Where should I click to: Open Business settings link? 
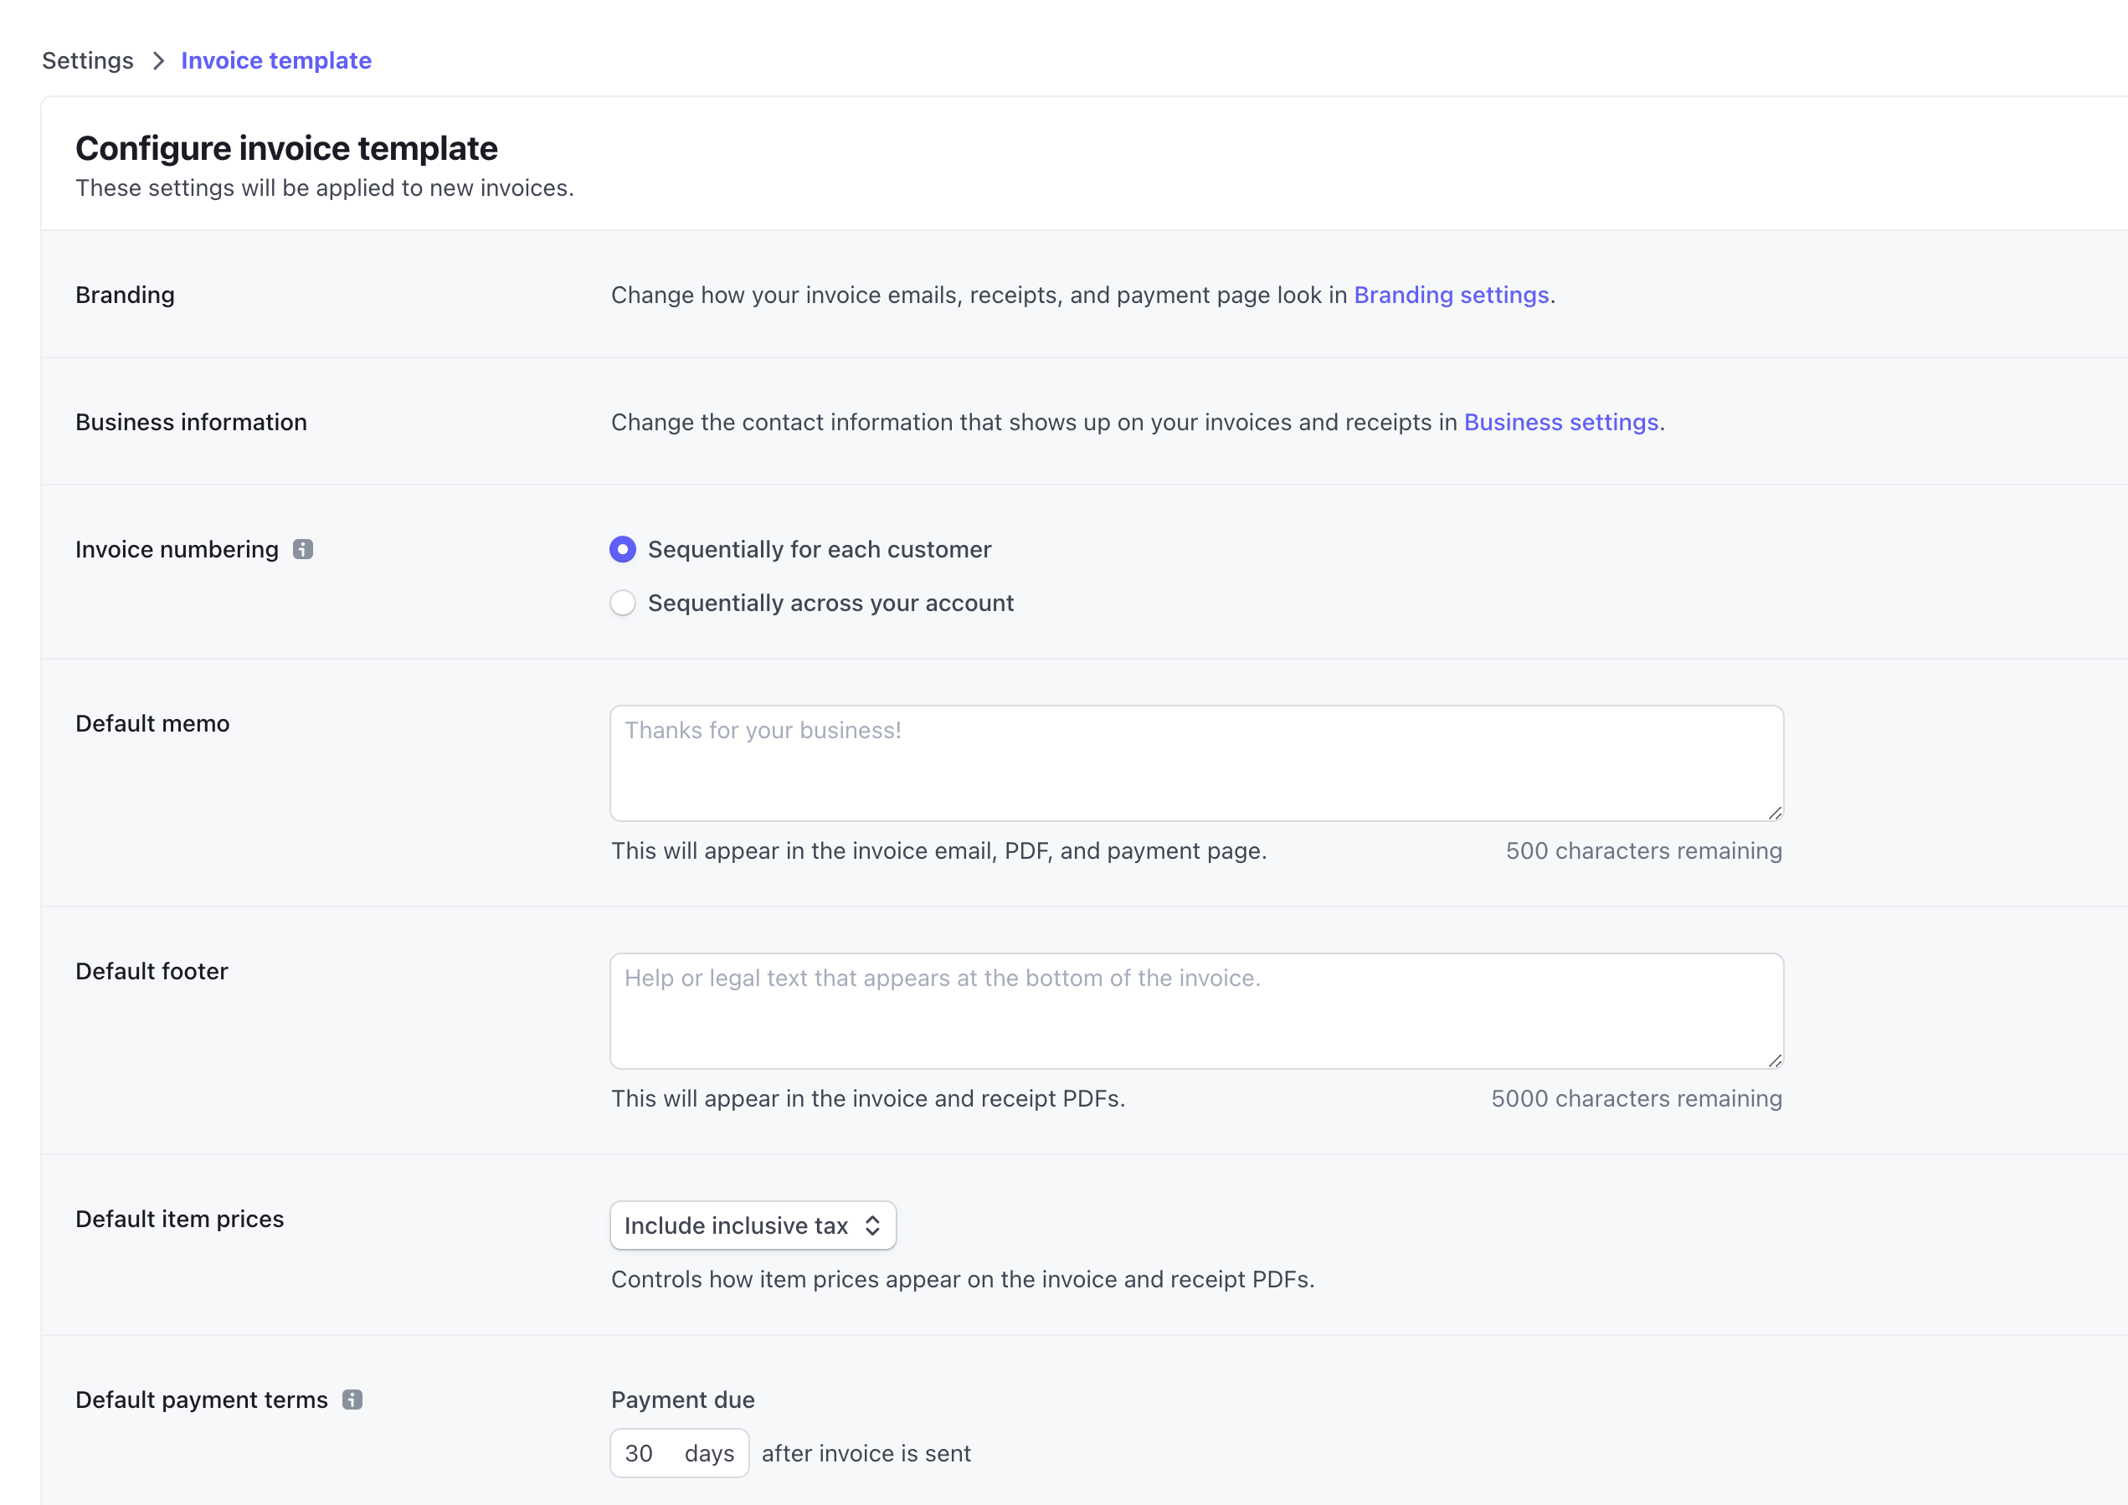(x=1561, y=420)
